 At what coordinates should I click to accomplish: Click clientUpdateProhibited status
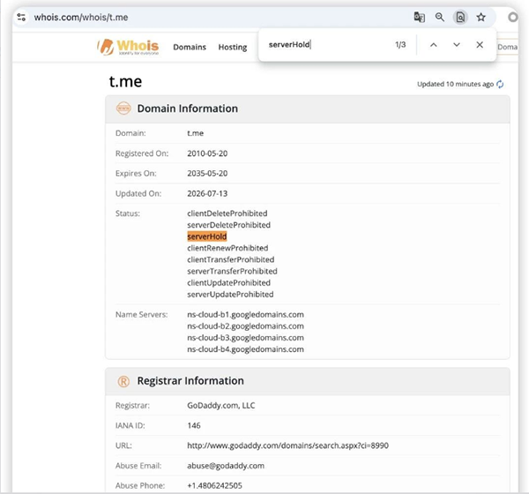(228, 282)
